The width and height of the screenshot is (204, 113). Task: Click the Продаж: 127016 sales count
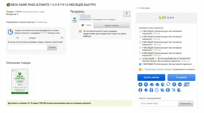14,12
